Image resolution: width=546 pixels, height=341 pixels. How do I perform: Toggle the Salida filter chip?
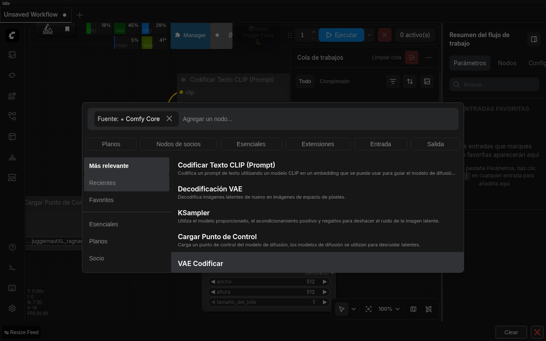point(436,144)
